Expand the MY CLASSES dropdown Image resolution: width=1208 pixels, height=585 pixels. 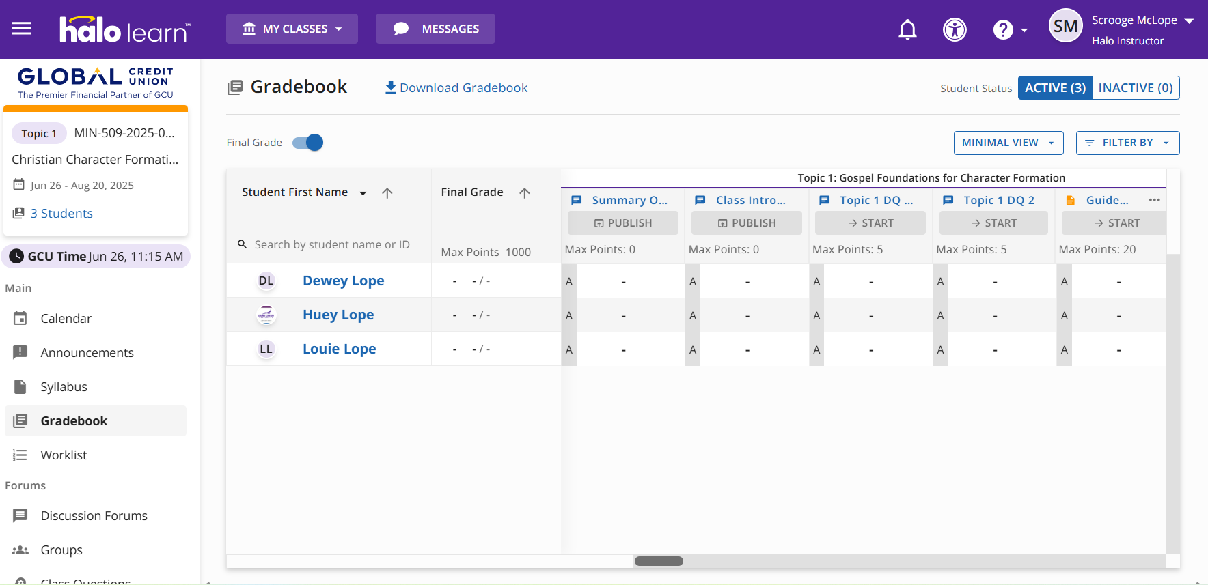pyautogui.click(x=292, y=29)
